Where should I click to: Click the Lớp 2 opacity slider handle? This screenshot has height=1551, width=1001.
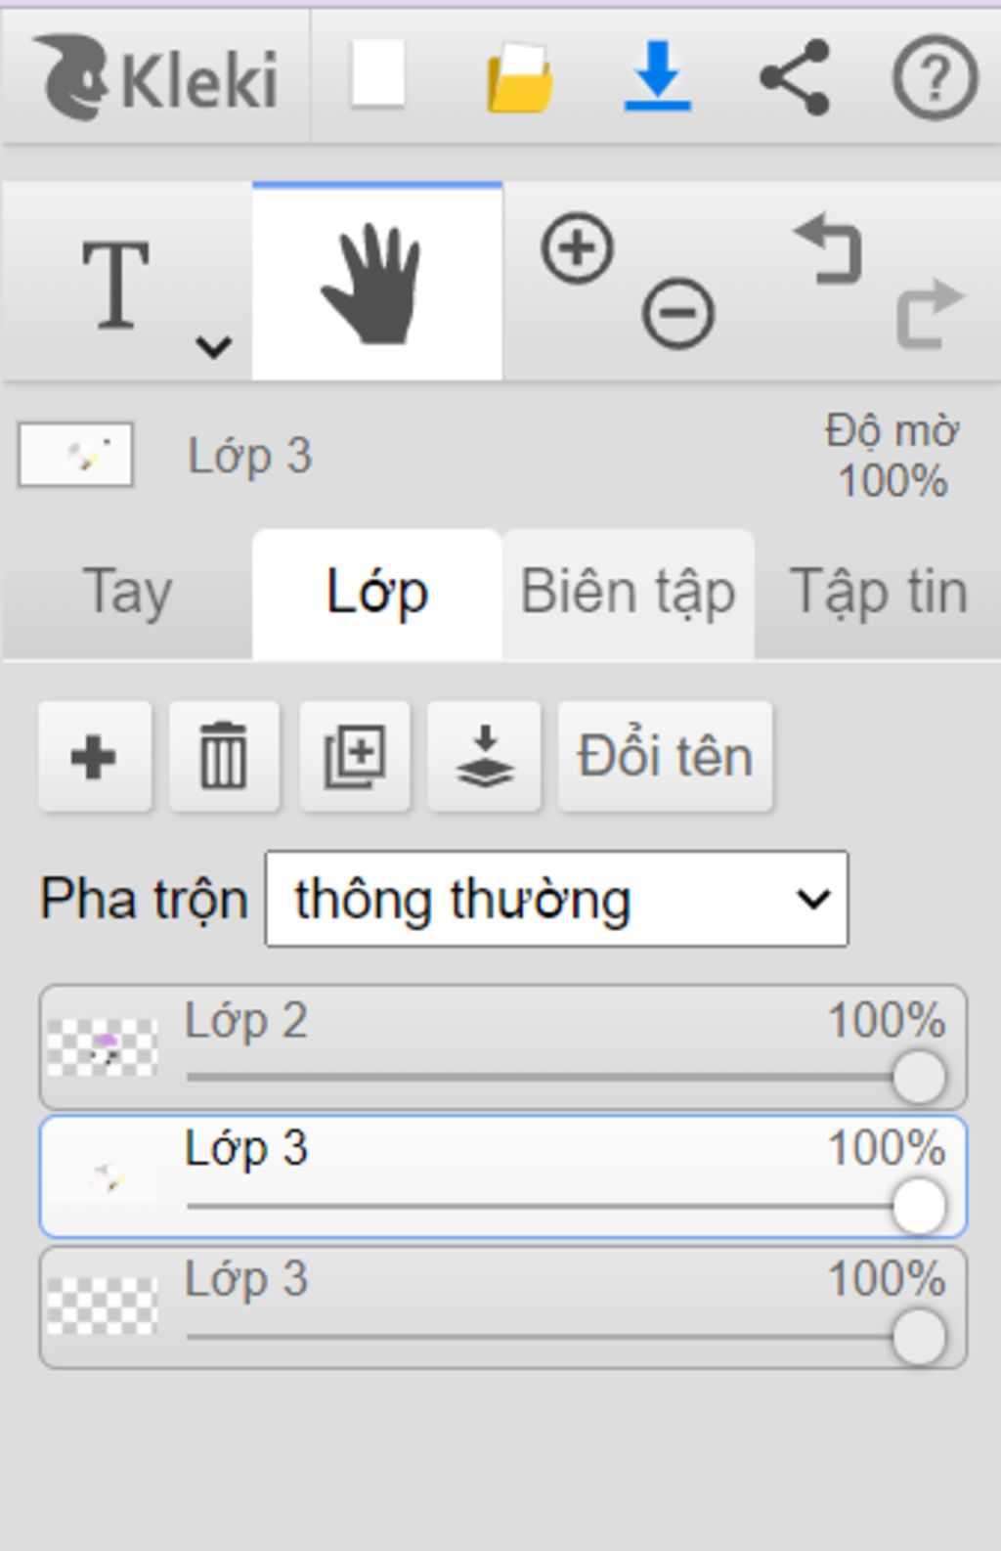(x=919, y=1077)
